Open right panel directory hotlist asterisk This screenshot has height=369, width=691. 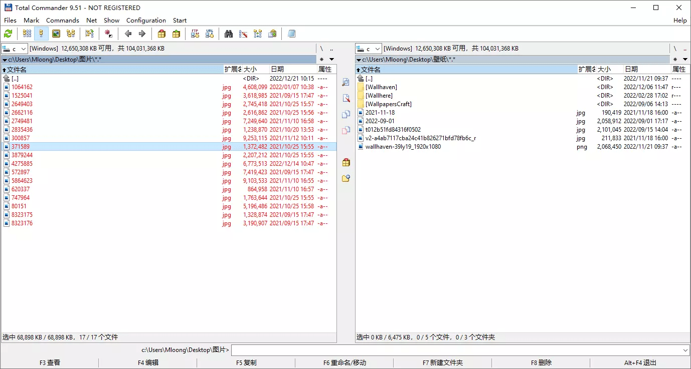click(x=676, y=60)
